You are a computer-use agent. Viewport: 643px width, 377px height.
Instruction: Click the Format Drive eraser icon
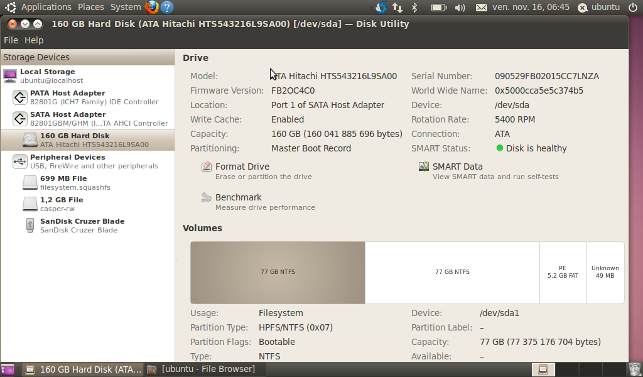coord(206,166)
